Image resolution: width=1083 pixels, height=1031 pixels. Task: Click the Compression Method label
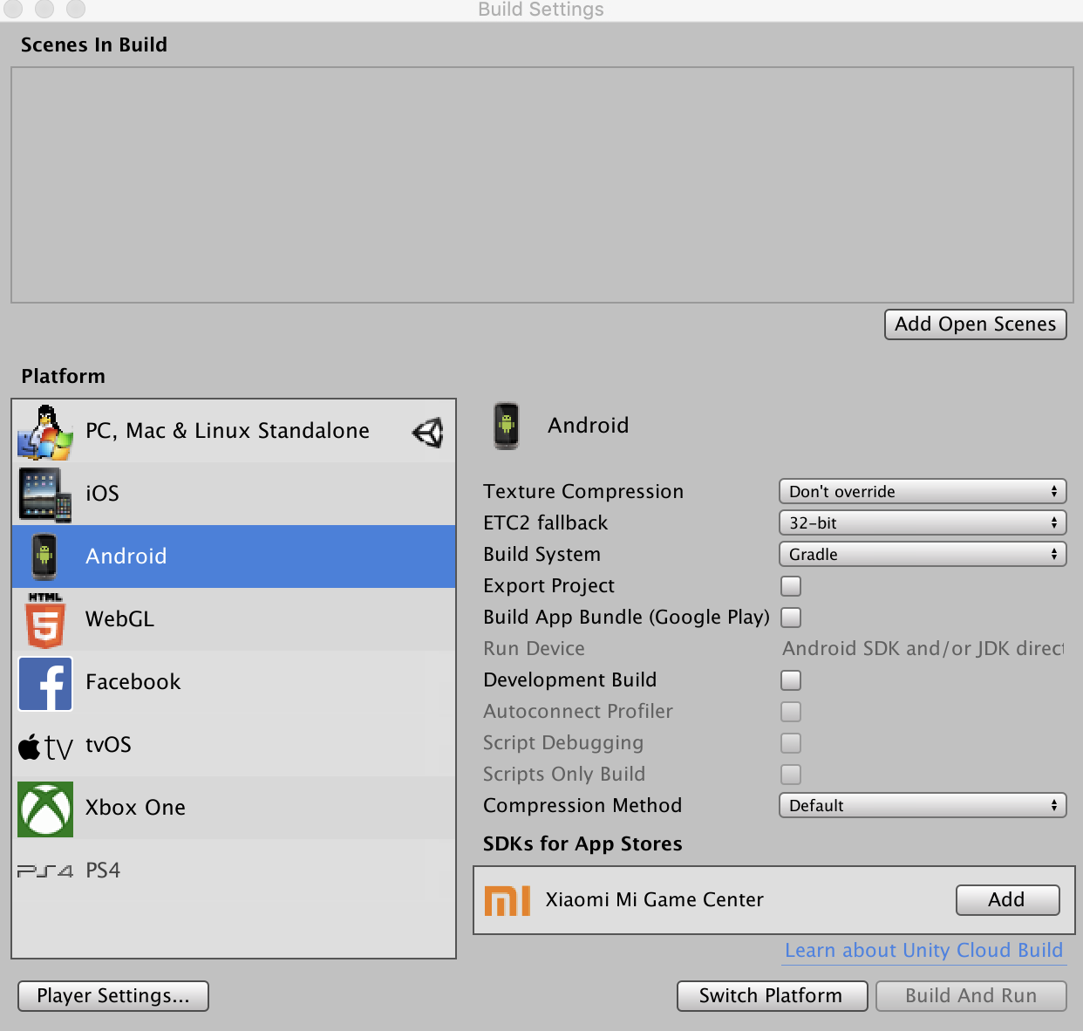582,806
